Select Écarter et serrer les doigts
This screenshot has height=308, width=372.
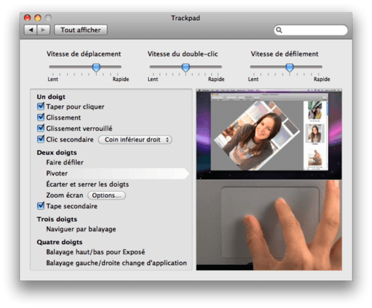[x=87, y=185]
